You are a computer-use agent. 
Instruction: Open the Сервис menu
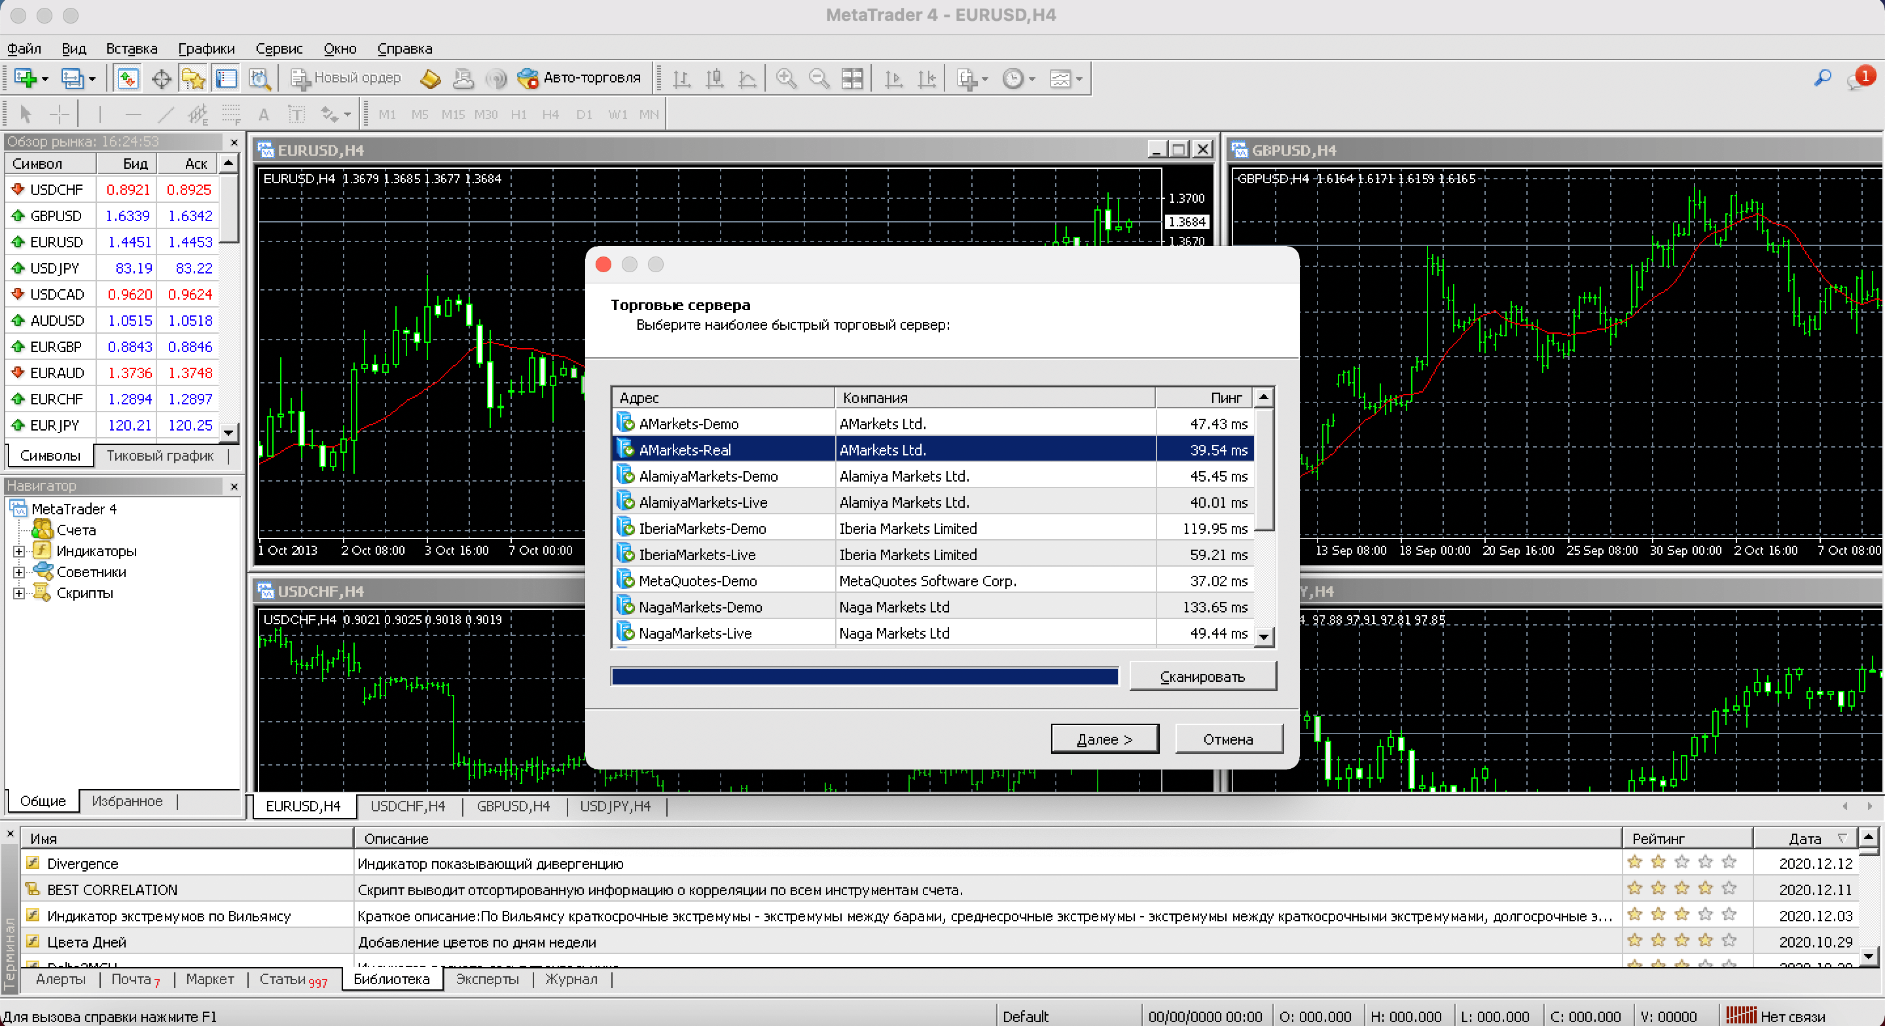pos(279,49)
